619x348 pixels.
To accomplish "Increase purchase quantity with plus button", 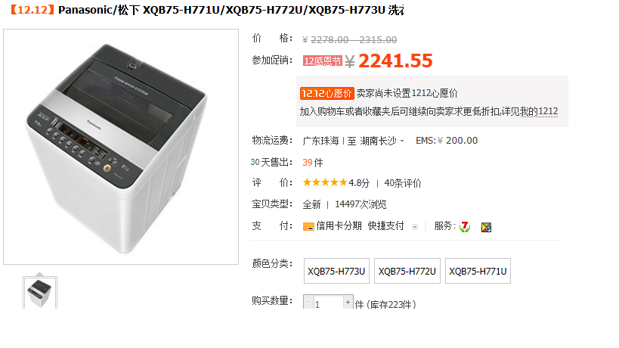I will point(348,302).
